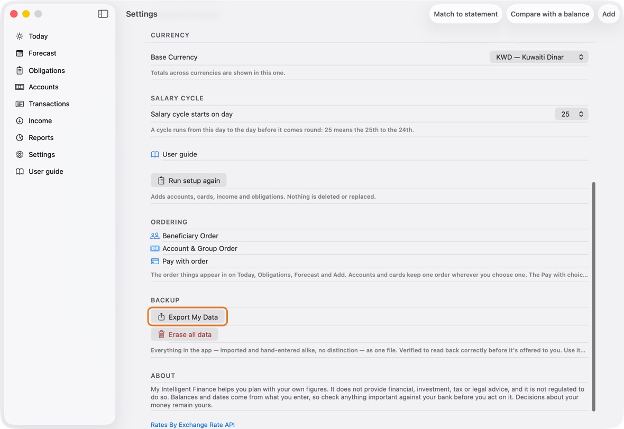624x429 pixels.
Task: Click the vertical scrollbar on the settings pane
Action: pos(594,296)
